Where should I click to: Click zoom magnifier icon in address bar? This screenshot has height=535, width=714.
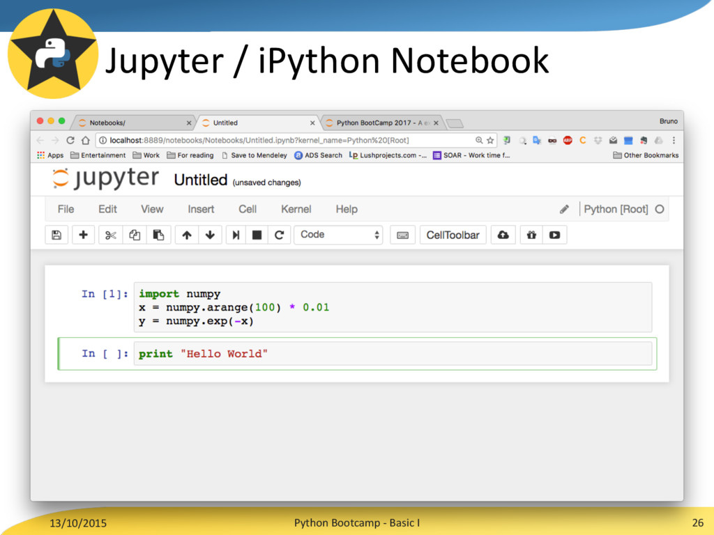pos(478,140)
